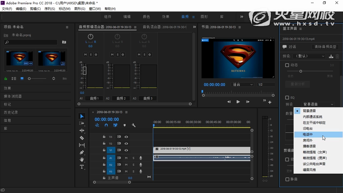Screen dimensions: 343x193
Task: Open the 序列(S) menu
Action: (x=49, y=9)
